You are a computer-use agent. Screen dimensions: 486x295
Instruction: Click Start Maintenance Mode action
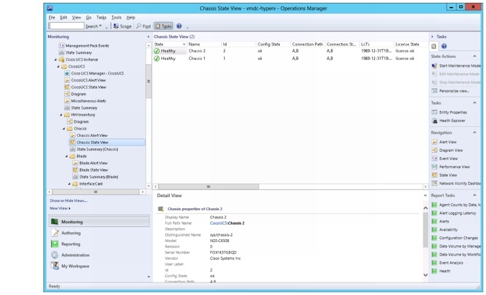pos(458,65)
